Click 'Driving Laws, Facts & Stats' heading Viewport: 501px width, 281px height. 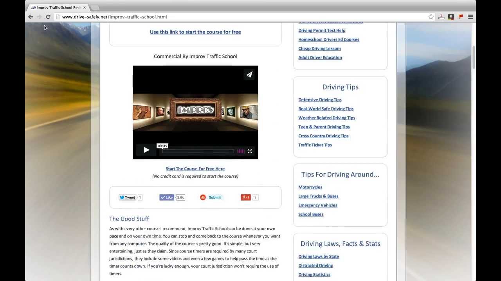click(341, 244)
